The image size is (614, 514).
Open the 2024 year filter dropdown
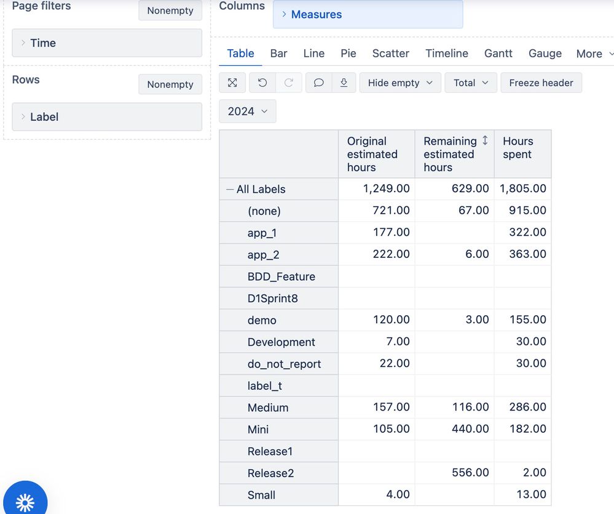coord(248,111)
